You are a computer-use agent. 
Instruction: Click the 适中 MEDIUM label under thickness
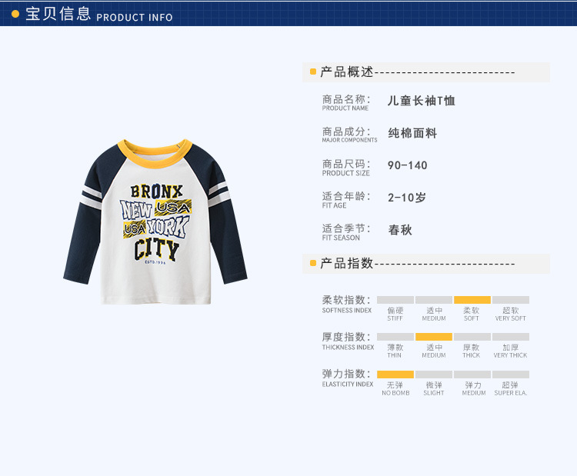pos(434,351)
